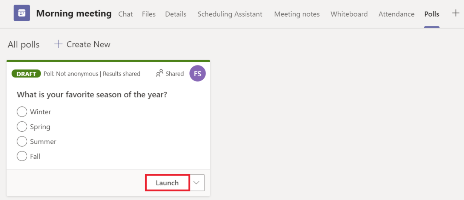Launch the favorite season poll
This screenshot has height=200, width=464.
point(167,183)
